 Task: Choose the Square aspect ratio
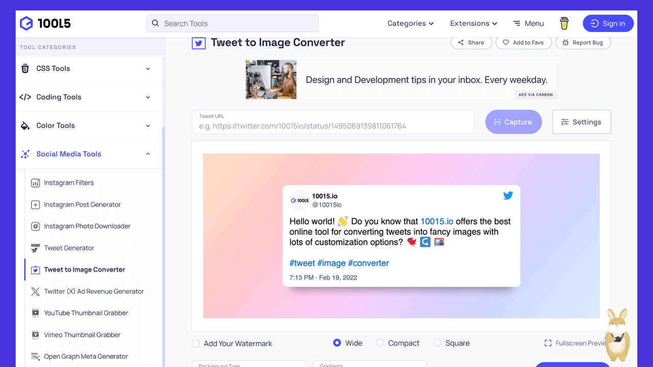coord(437,343)
